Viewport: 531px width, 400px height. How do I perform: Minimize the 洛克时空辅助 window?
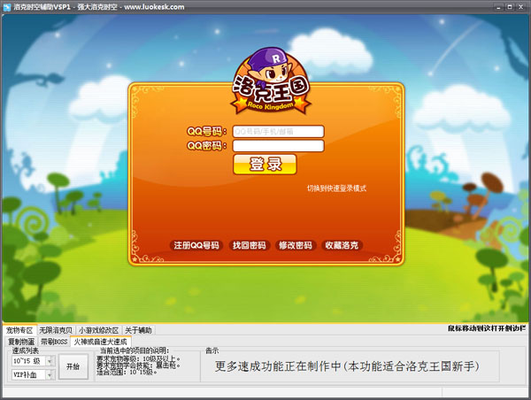click(x=499, y=6)
